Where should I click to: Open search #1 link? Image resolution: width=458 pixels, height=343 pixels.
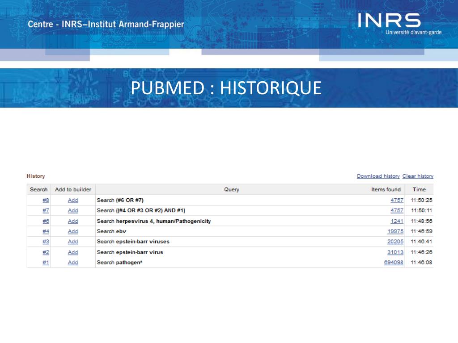[46, 263]
